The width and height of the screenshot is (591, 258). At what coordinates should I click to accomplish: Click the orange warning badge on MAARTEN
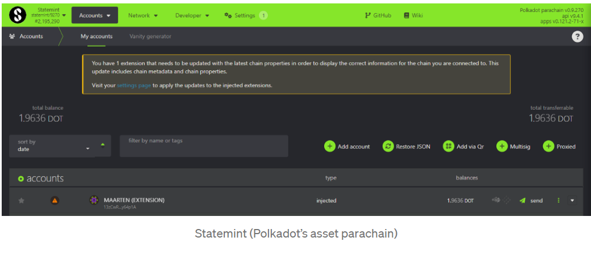click(55, 201)
